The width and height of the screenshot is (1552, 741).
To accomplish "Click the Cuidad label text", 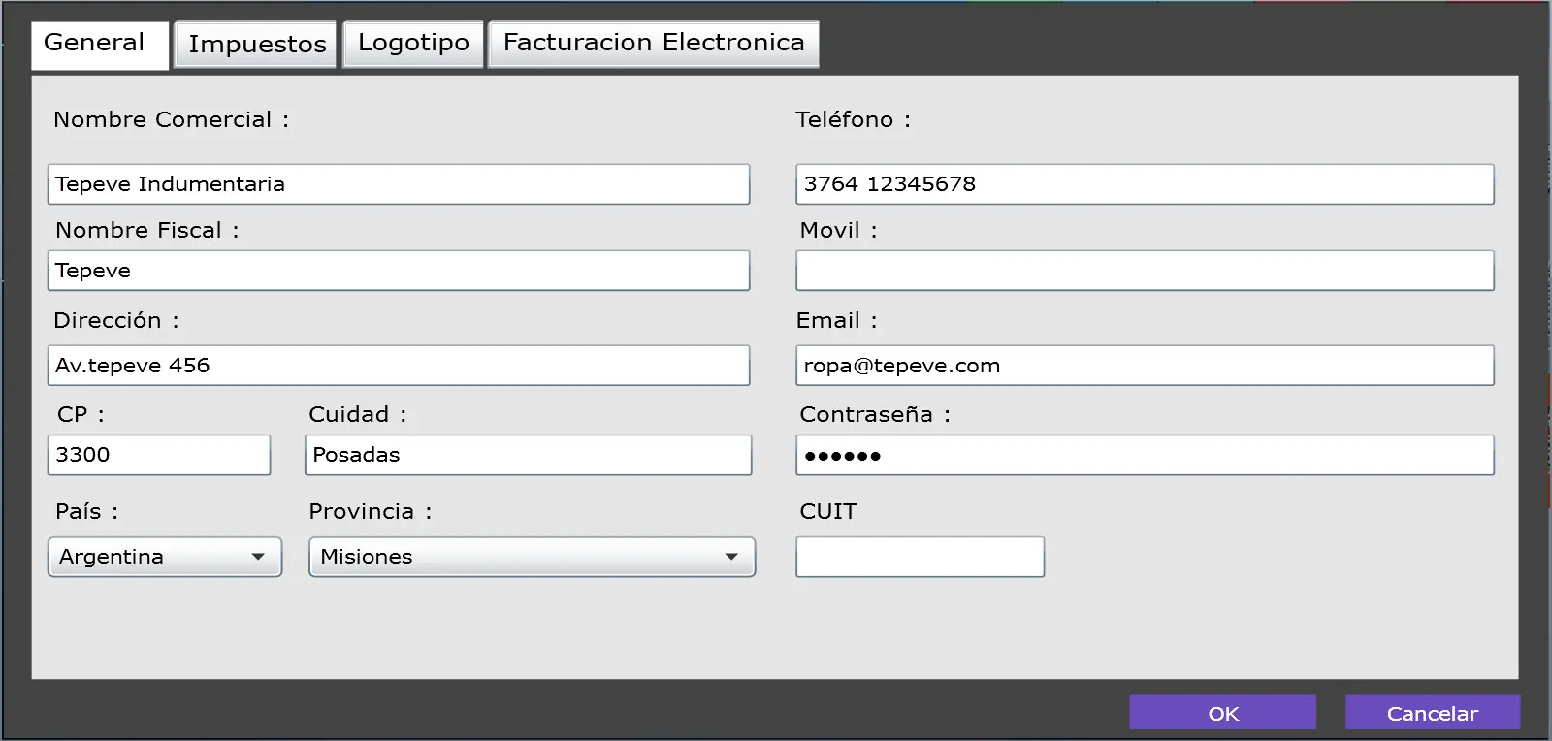I will coord(358,414).
